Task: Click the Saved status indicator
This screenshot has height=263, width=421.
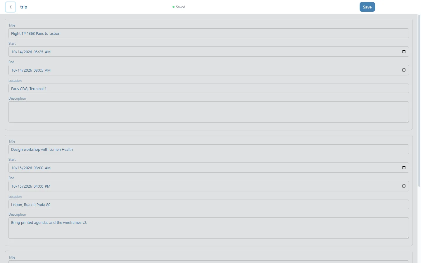Action: (x=179, y=7)
